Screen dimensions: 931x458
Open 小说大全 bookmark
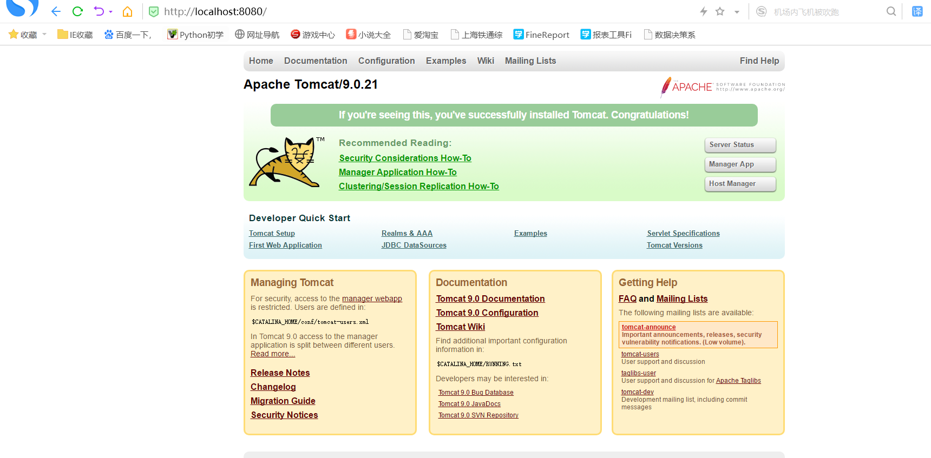369,35
